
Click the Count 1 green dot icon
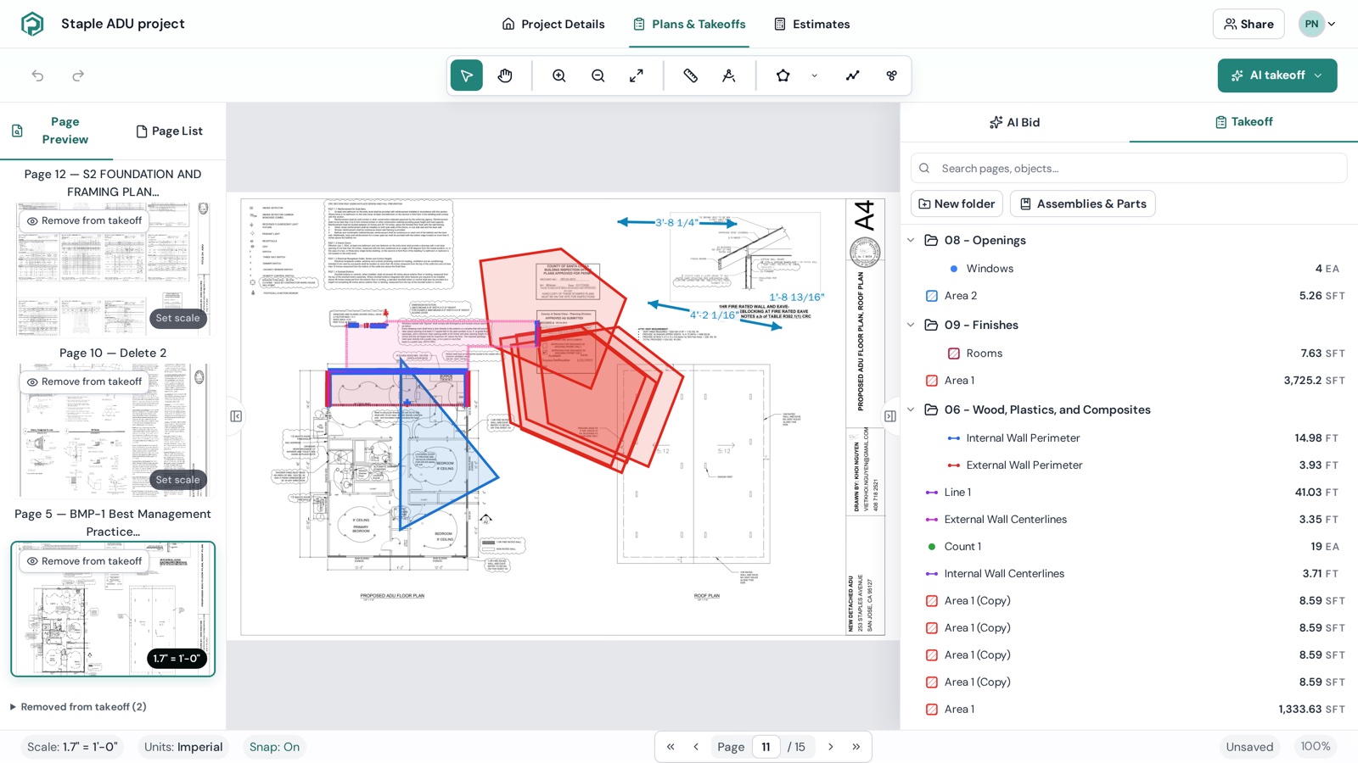tap(932, 547)
